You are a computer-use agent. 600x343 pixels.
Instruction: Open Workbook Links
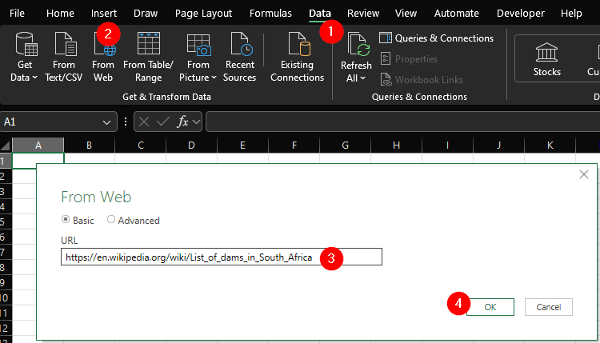click(422, 79)
